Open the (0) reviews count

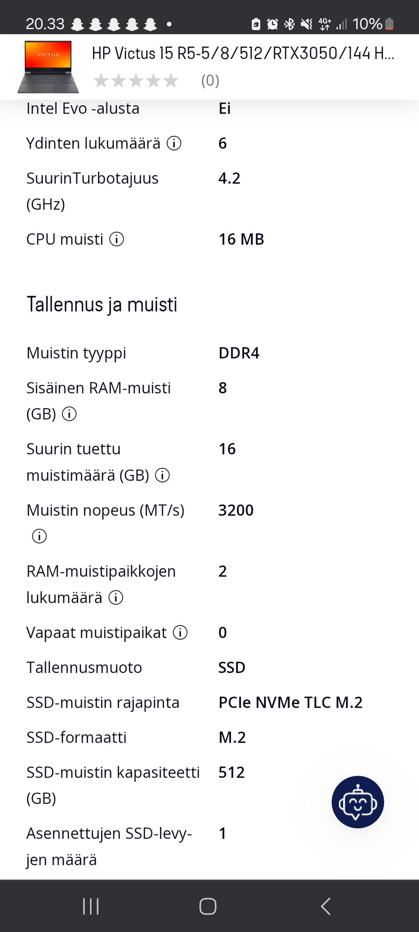tap(210, 80)
